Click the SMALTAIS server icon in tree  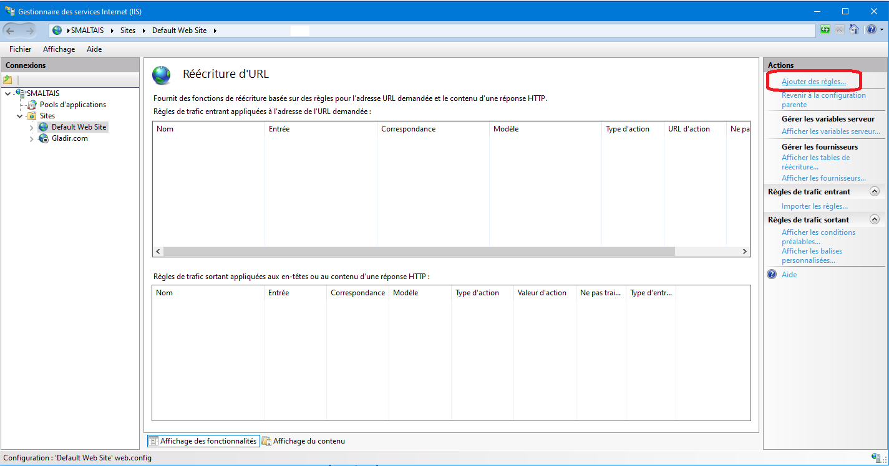(x=20, y=93)
